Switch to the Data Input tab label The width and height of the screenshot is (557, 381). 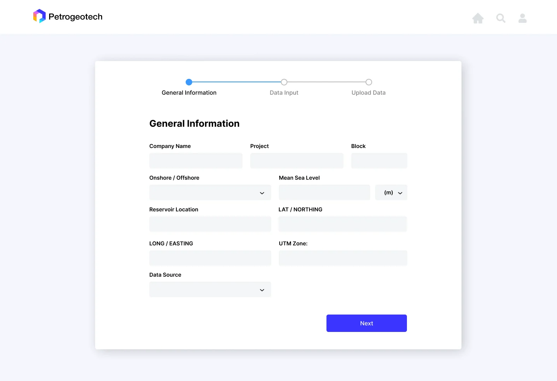click(284, 93)
